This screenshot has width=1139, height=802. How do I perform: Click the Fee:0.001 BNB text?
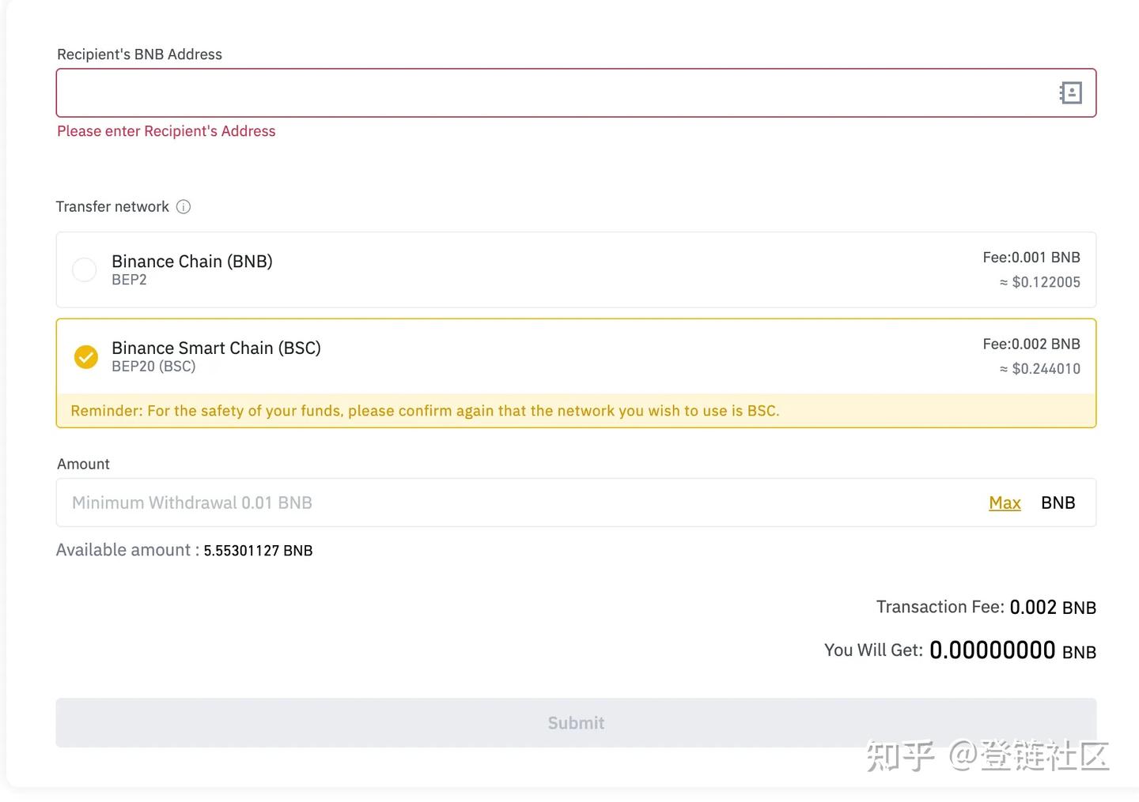coord(1031,258)
